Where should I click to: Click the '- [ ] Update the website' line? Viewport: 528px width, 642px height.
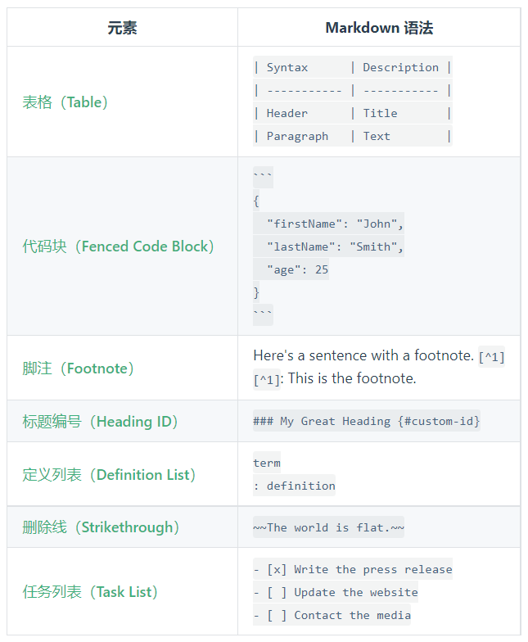tap(336, 593)
